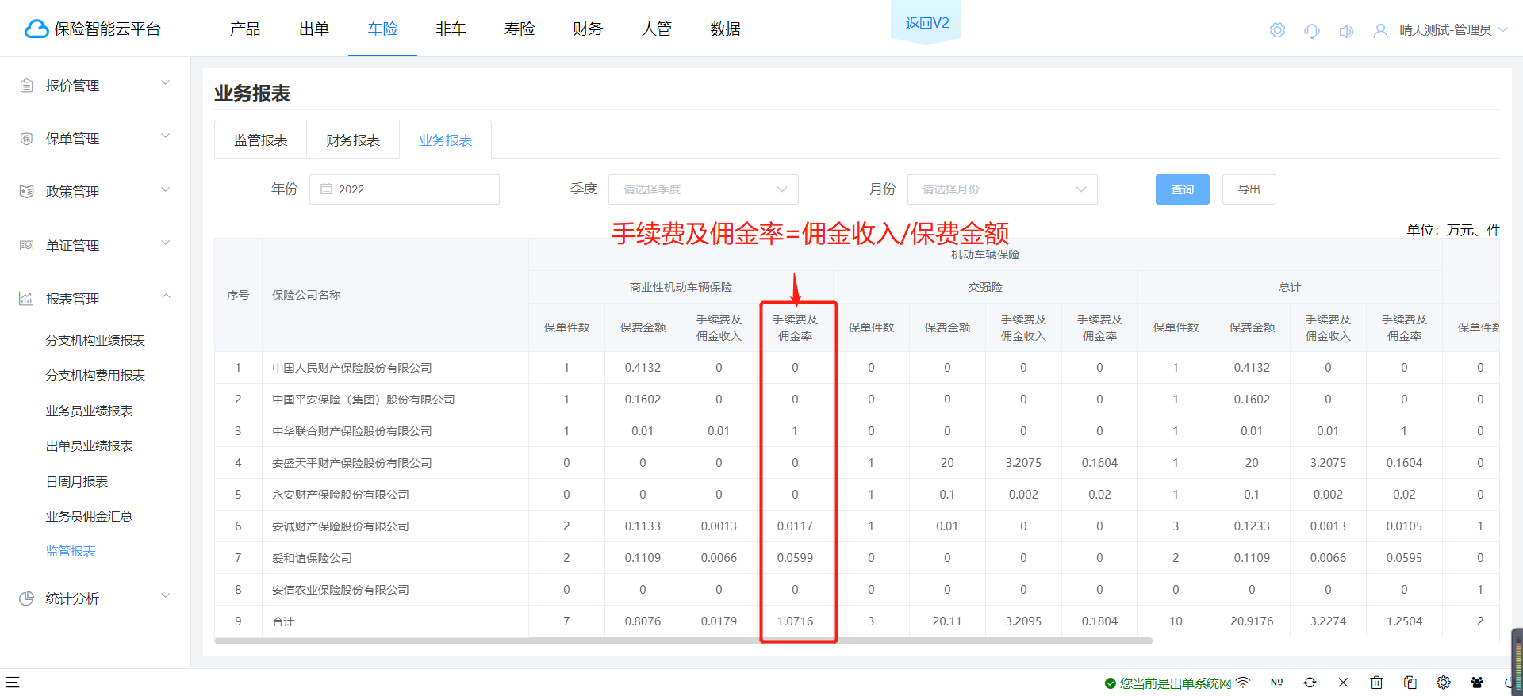The height and width of the screenshot is (696, 1523).
Task: Expand the 单证管理 menu chevron
Action: pyautogui.click(x=166, y=243)
